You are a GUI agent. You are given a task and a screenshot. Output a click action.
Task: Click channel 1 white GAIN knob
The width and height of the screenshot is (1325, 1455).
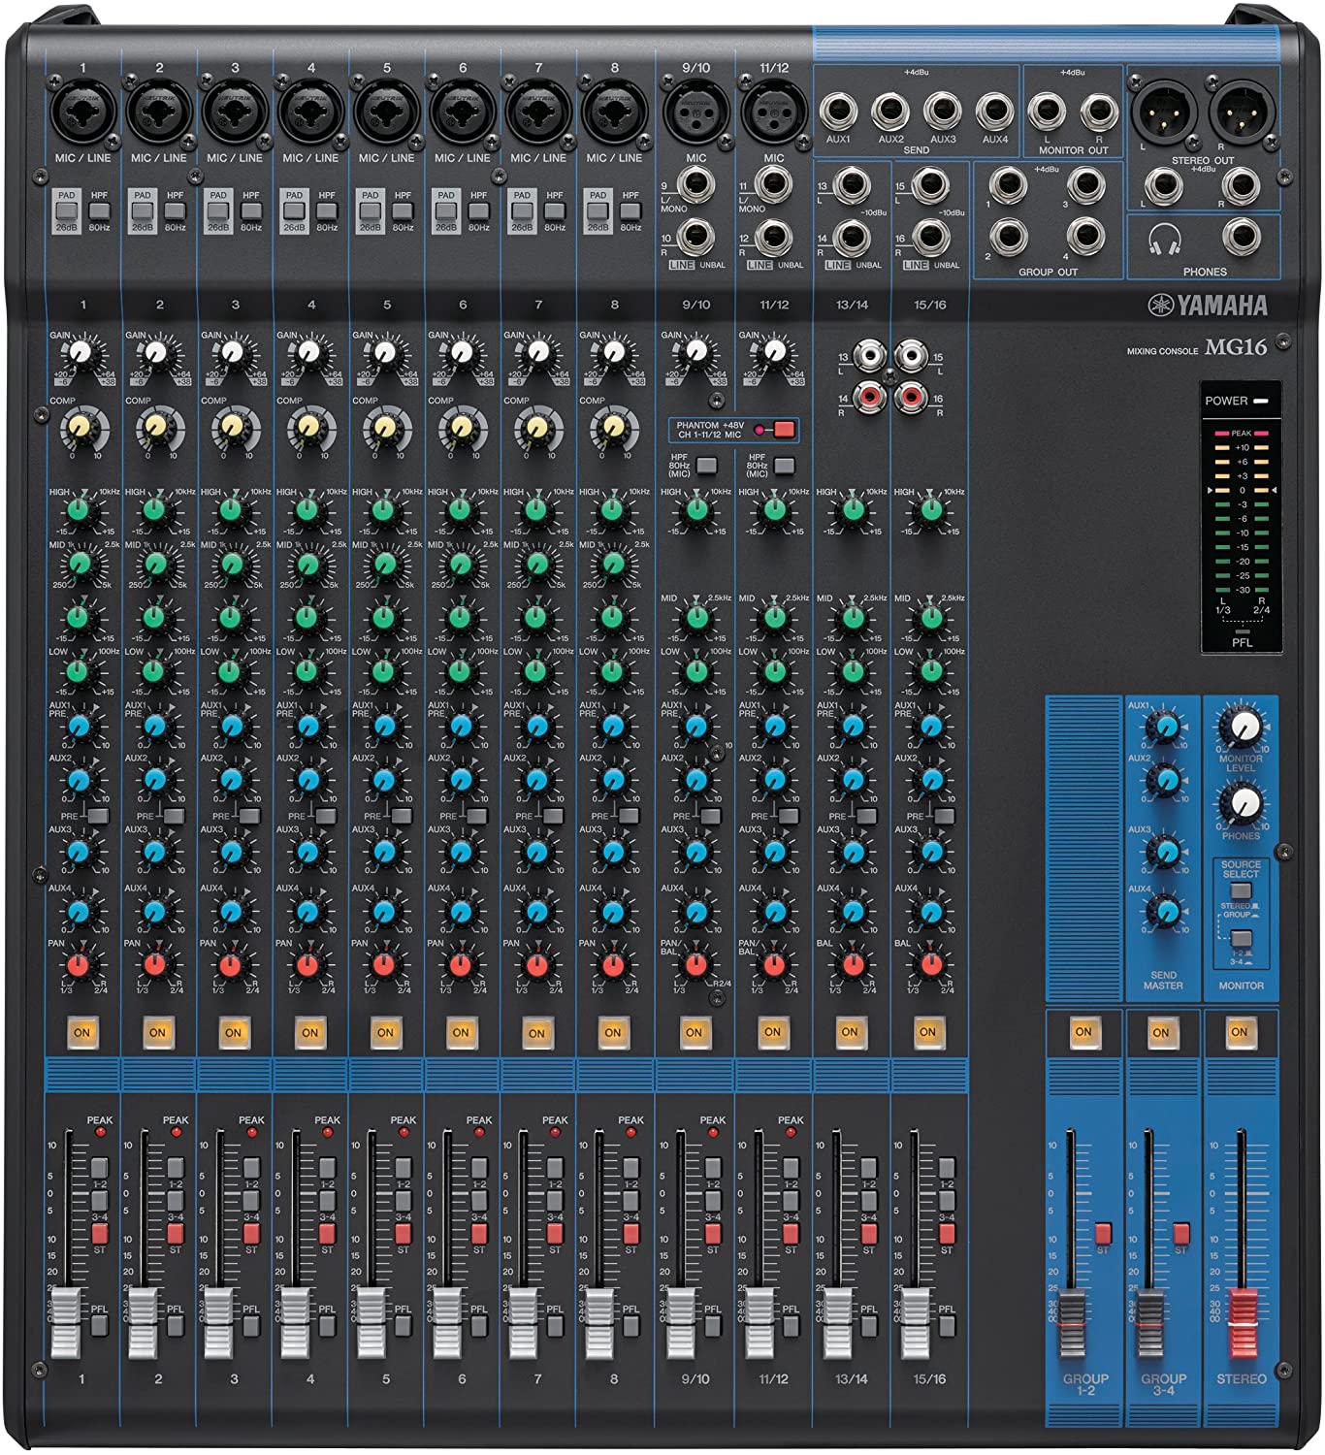[82, 353]
